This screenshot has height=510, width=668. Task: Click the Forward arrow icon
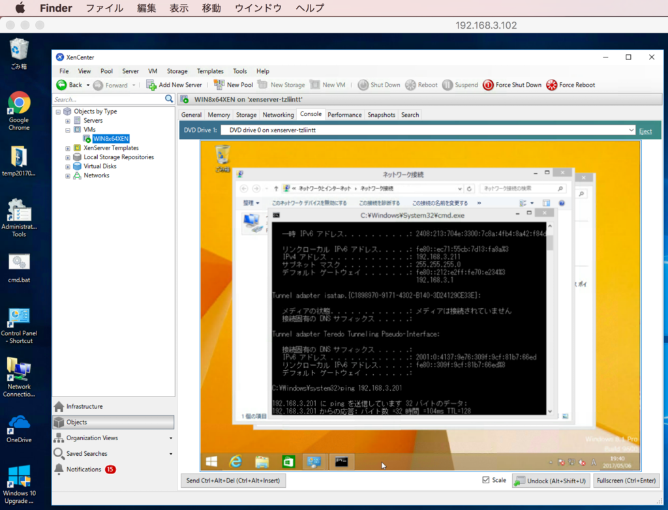(98, 85)
